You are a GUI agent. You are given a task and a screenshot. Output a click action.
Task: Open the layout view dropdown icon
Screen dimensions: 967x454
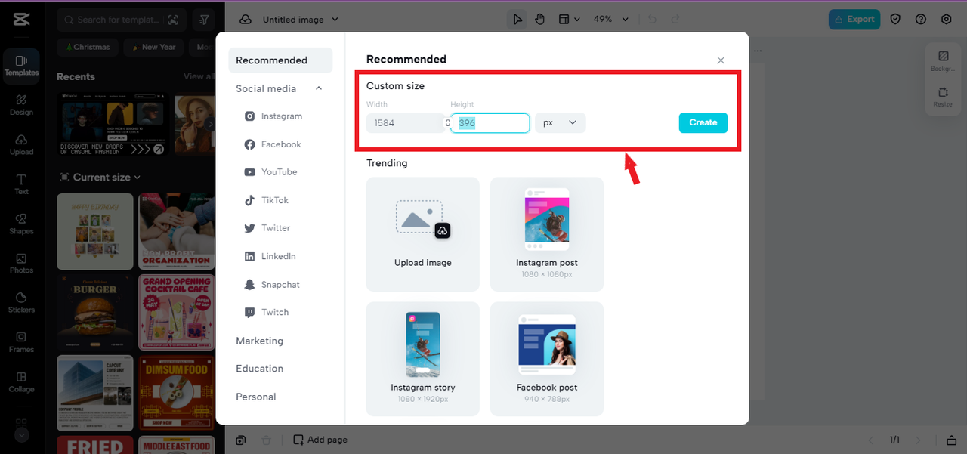(x=569, y=20)
